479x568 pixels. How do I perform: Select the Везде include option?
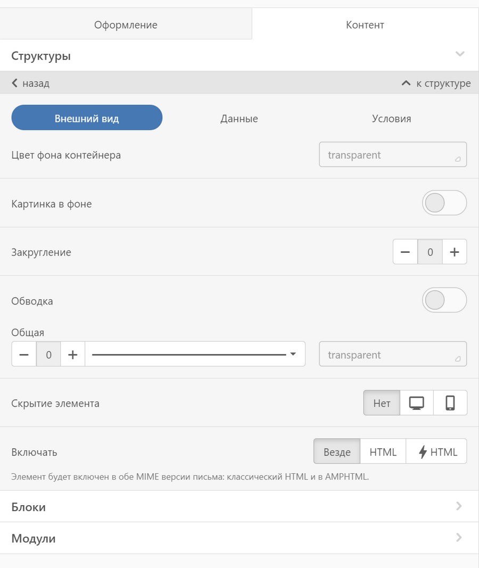337,452
